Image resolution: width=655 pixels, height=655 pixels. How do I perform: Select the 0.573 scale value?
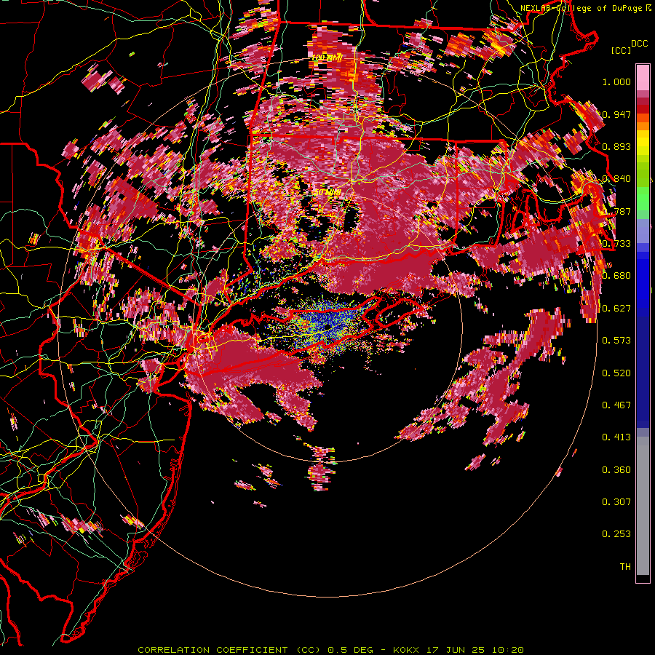pyautogui.click(x=616, y=341)
